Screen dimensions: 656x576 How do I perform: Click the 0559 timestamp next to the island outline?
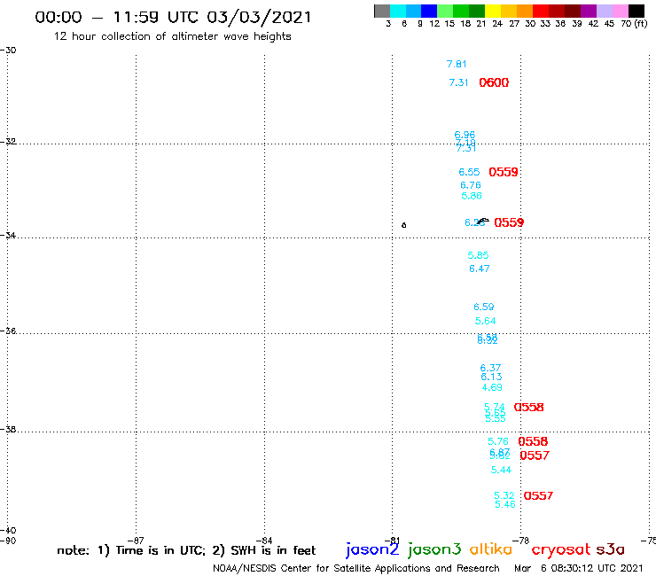coord(509,222)
